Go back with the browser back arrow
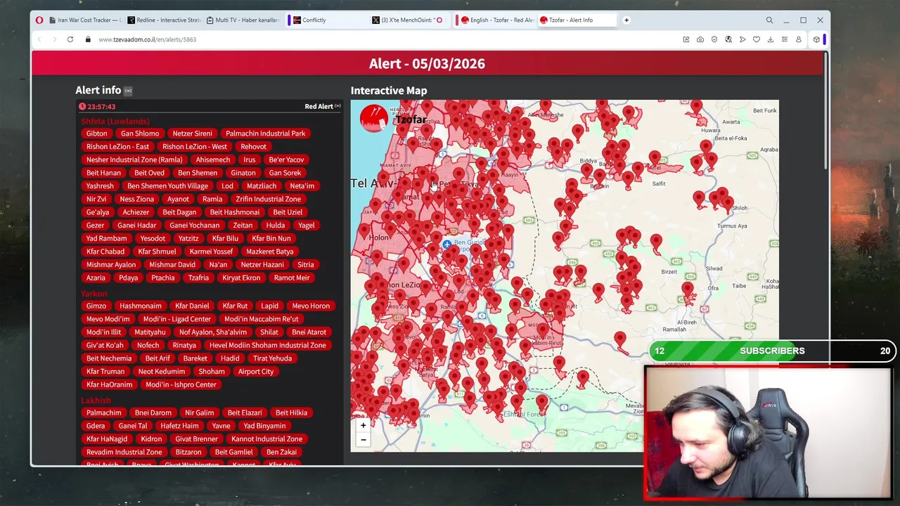This screenshot has width=900, height=506. point(40,39)
